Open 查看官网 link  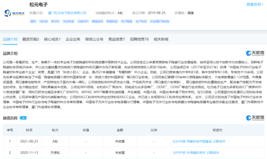coord(255,4)
